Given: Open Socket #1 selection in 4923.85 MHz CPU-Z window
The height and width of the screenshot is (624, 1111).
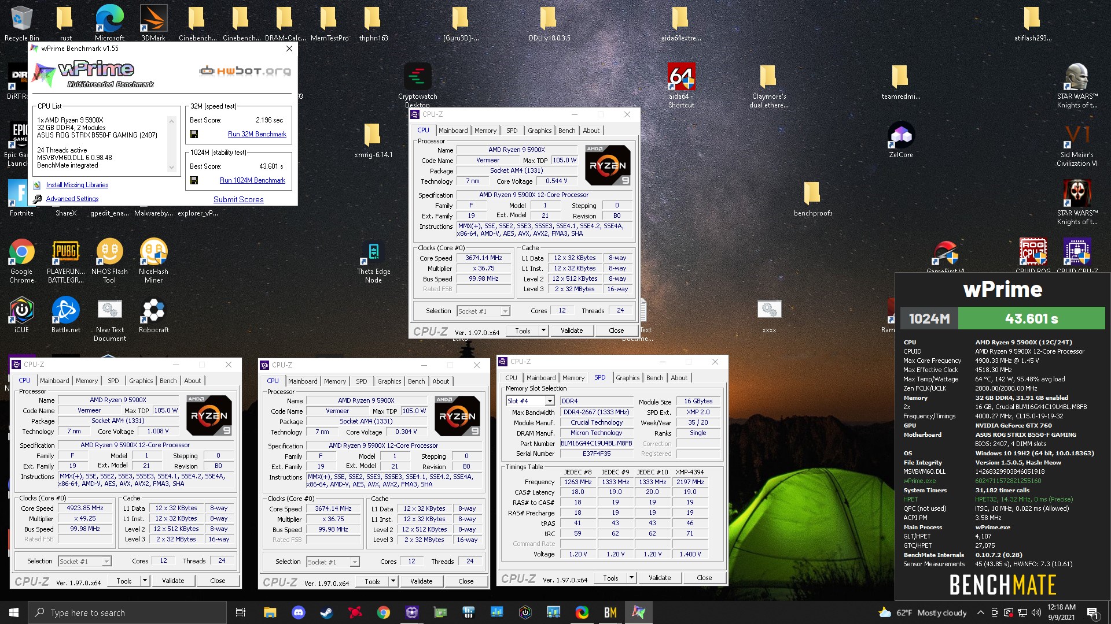Looking at the screenshot, I should 84,562.
